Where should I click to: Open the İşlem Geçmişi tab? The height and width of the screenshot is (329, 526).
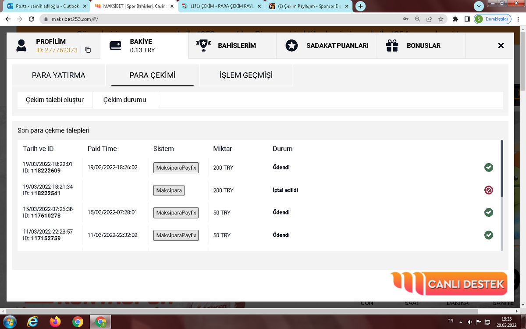[246, 75]
